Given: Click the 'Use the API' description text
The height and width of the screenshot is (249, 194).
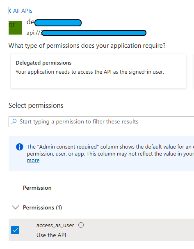Looking at the screenshot, I should click(x=51, y=235).
